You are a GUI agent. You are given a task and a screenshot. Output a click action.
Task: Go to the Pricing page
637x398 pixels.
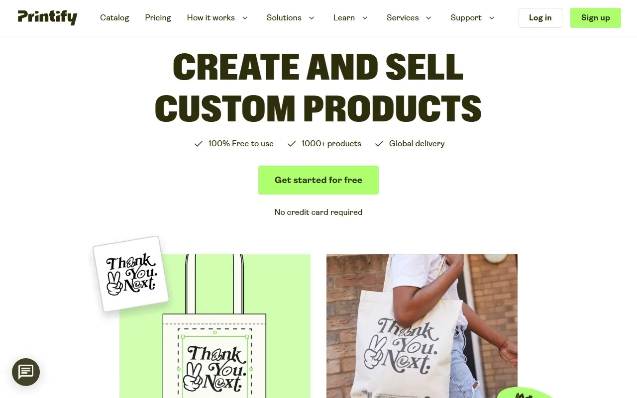pyautogui.click(x=158, y=18)
